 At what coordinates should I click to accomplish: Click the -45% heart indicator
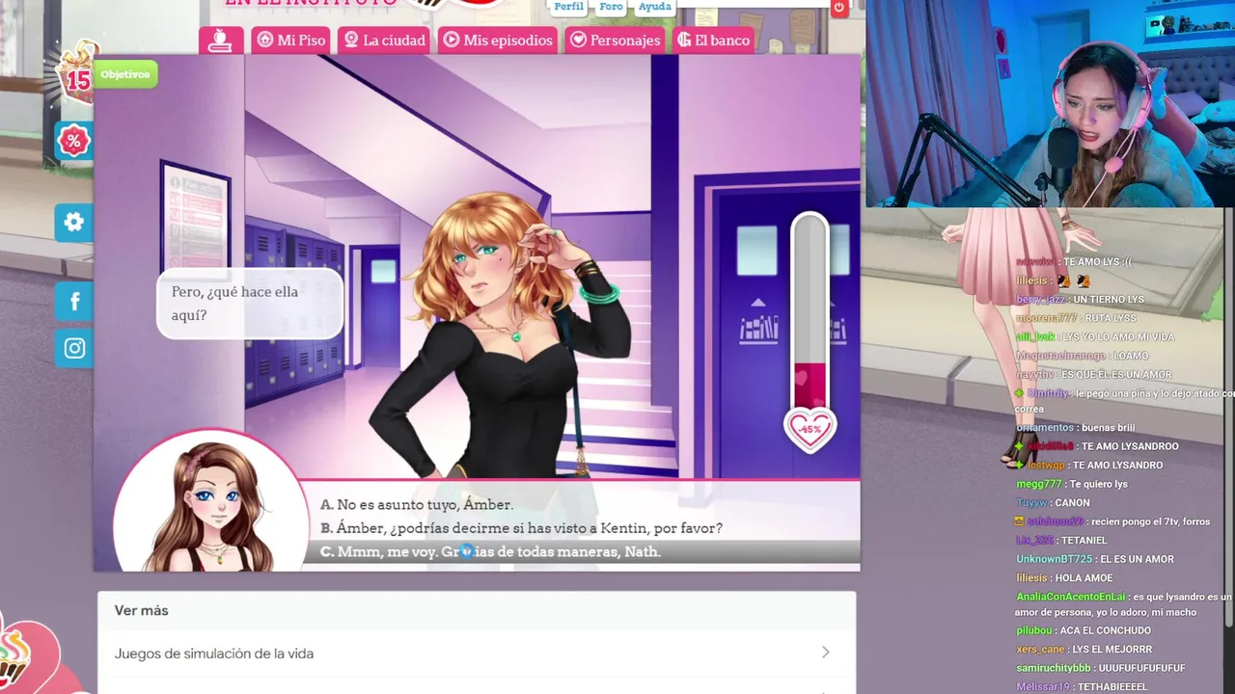(810, 430)
